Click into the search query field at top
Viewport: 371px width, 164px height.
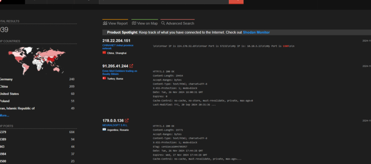164,2
